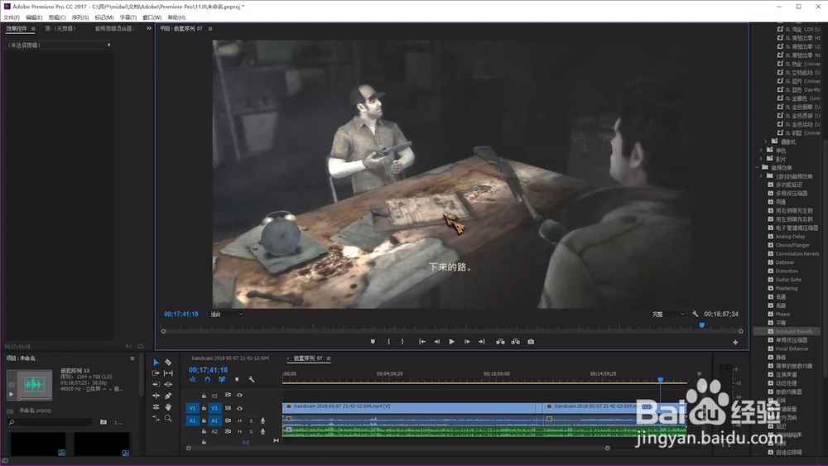The width and height of the screenshot is (828, 466).
Task: Mute the A1 audio track
Action: click(240, 420)
